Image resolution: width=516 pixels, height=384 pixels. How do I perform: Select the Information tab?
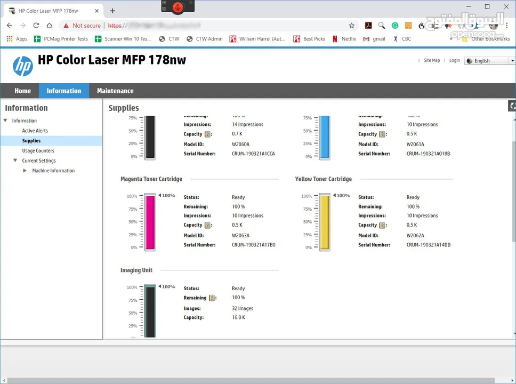[64, 91]
